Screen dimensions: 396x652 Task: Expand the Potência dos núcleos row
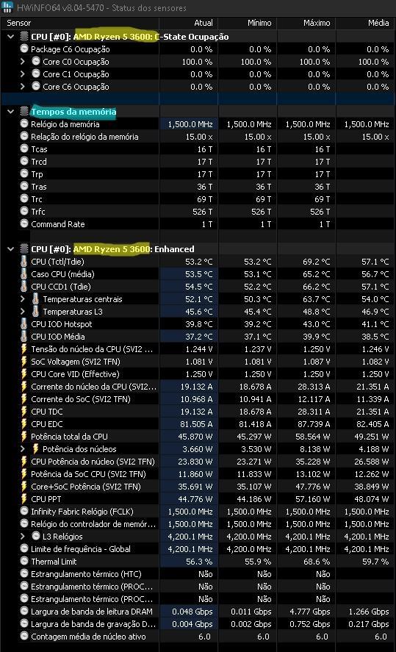coord(23,449)
